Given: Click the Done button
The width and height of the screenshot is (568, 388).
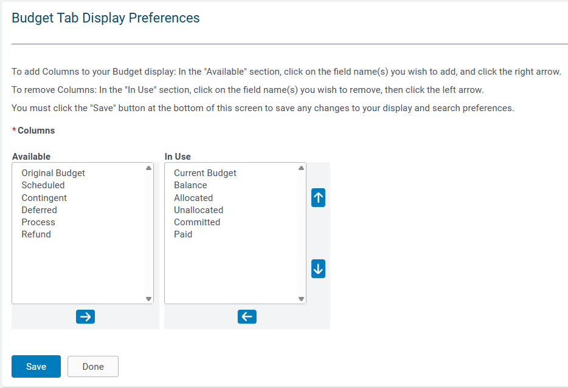Looking at the screenshot, I should click(93, 366).
